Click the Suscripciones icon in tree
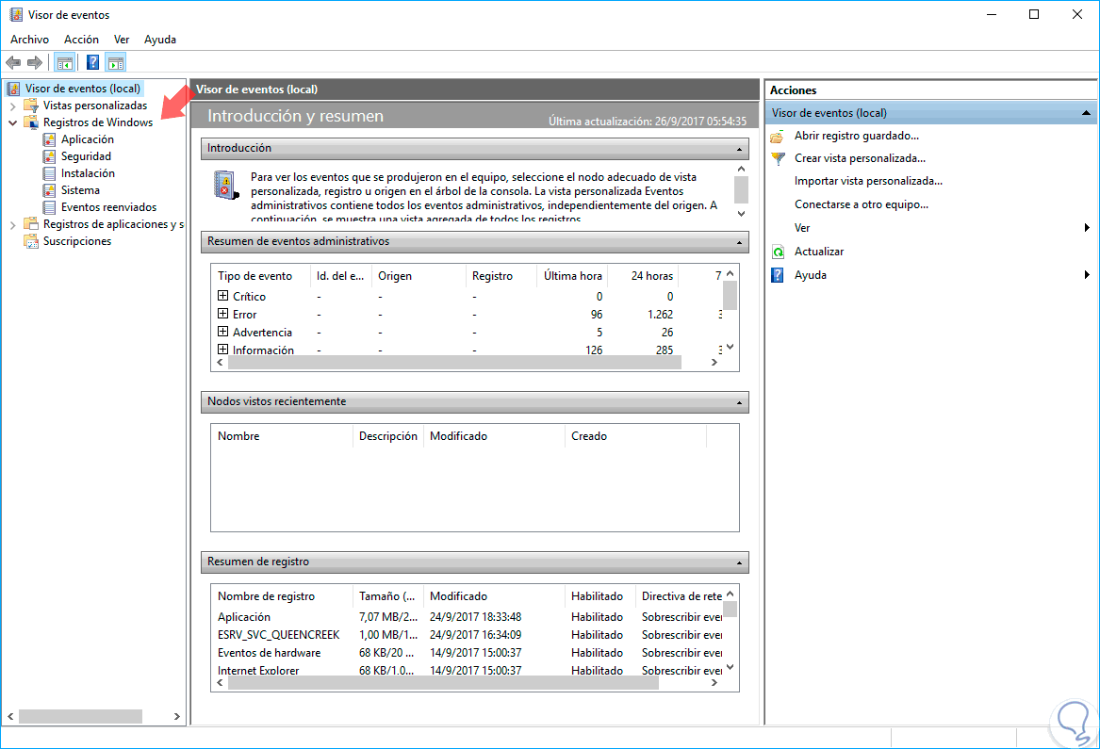The image size is (1100, 749). point(31,241)
